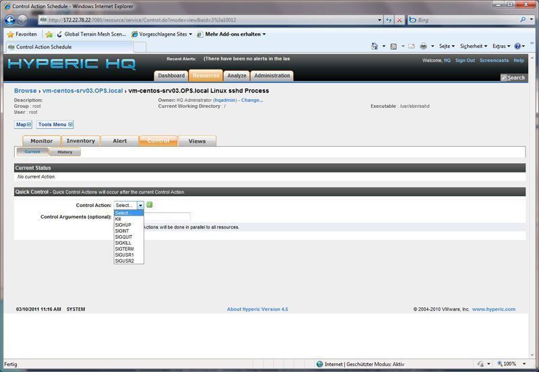The height and width of the screenshot is (372, 539).
Task: Click the green execute control action icon
Action: point(150,205)
